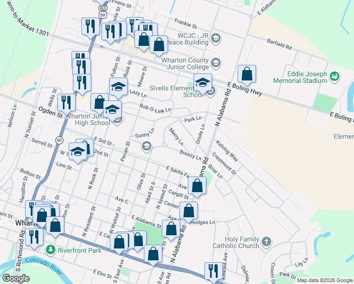
Task: Click the Lily Ln street label
Action: pyautogui.click(x=301, y=262)
